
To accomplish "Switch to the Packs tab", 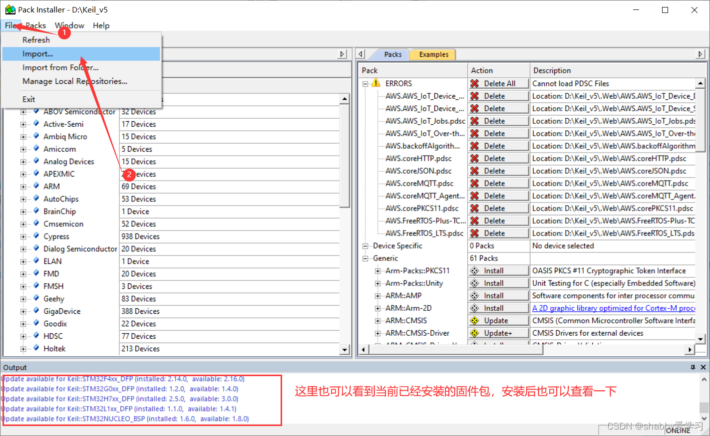I will (x=392, y=54).
